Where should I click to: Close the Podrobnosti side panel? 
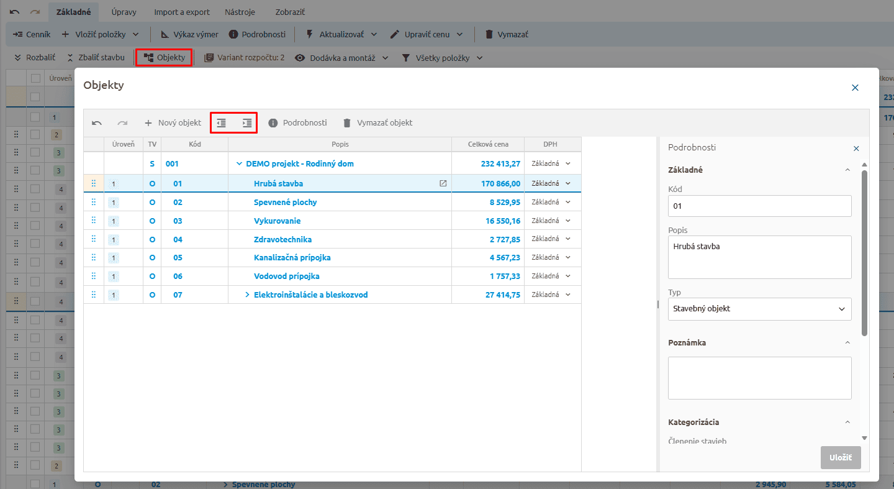tap(856, 149)
